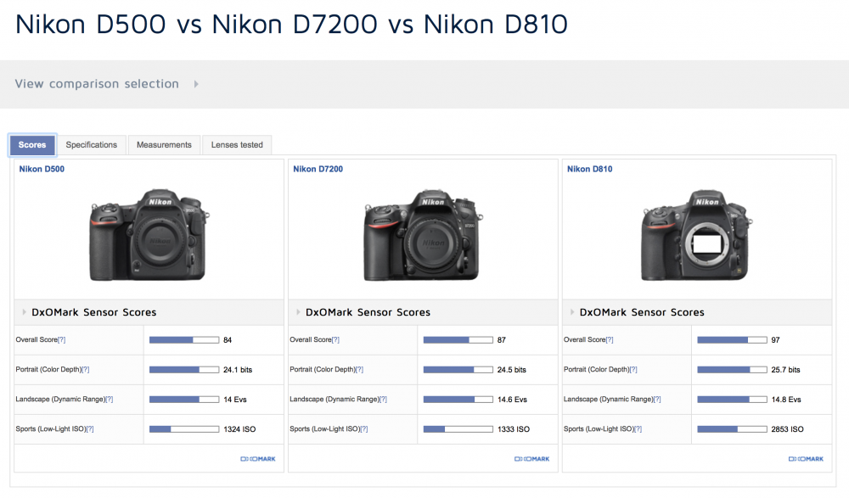
Task: Open Overall Score help [?] for D810
Action: click(610, 340)
